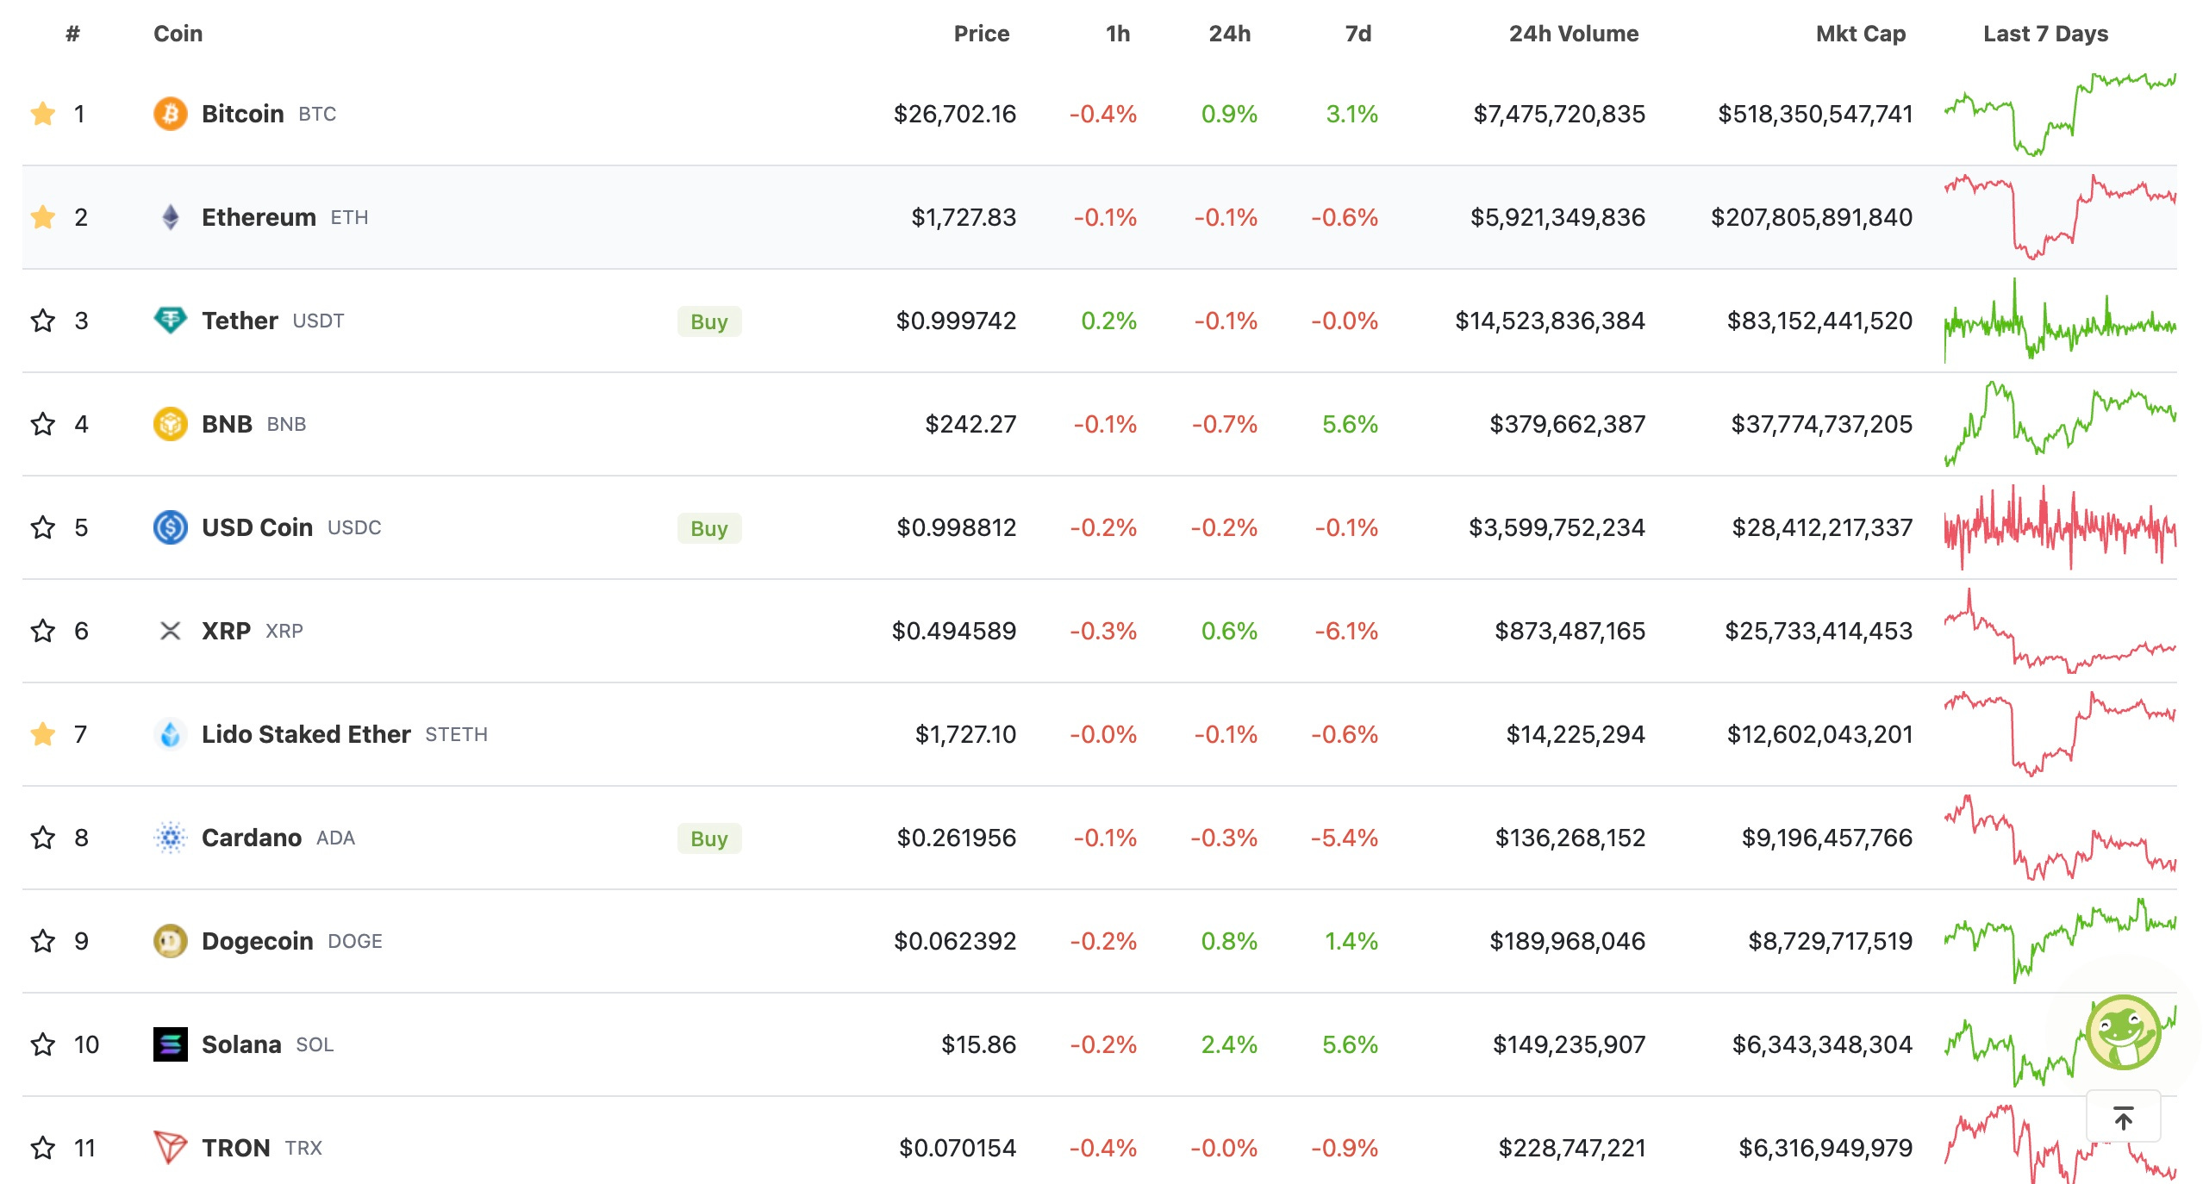
Task: Sort by the 24h change column
Action: 1229,34
